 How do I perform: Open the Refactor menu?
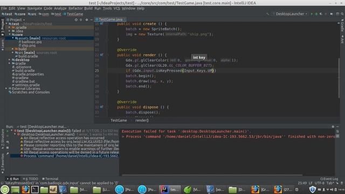click(x=75, y=9)
